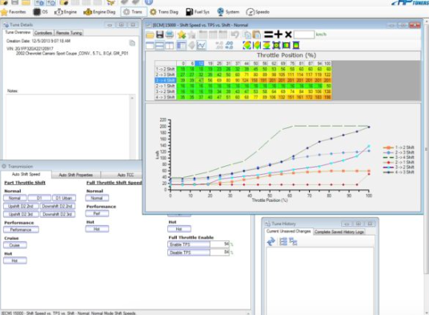Click the multiply X icon
The height and width of the screenshot is (315, 429).
(288, 34)
